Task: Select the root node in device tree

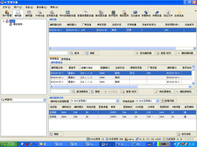Action: tap(12, 21)
